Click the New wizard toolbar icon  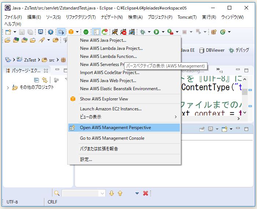tap(8, 32)
